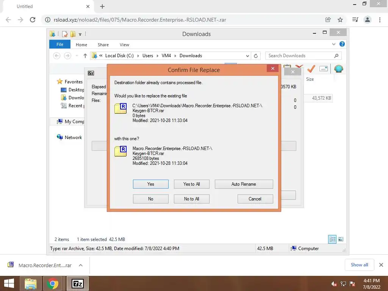This screenshot has height=291, width=388.
Task: Click Explorer forward arrow
Action: pyautogui.click(x=67, y=56)
